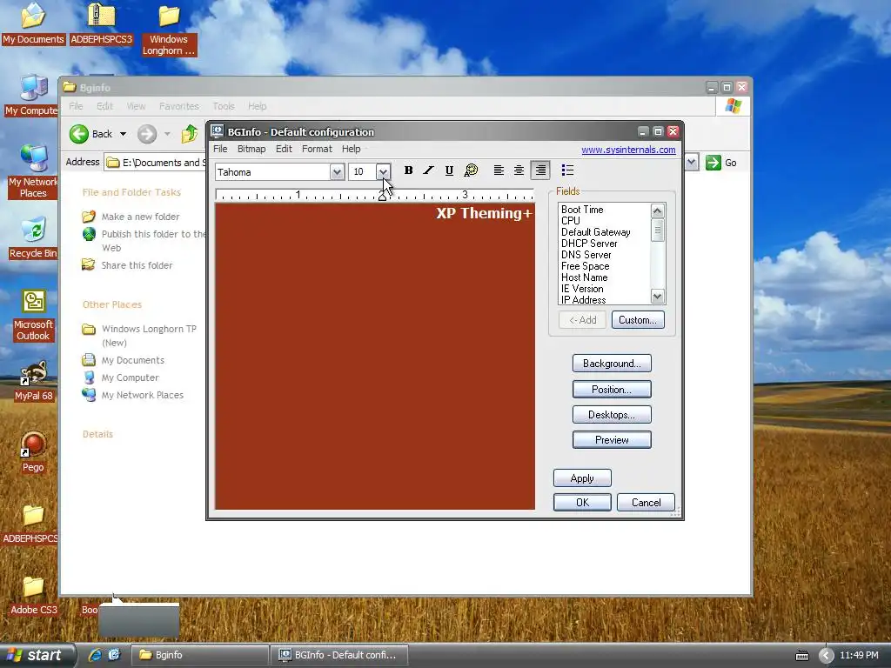Expand hidden system tray icons
891x668 pixels.
(x=827, y=656)
